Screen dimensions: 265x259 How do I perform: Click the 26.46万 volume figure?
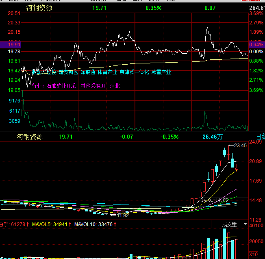tap(213, 137)
